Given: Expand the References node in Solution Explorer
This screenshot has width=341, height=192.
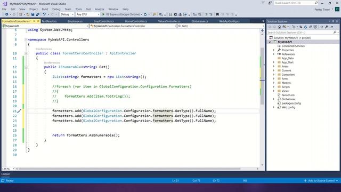Looking at the screenshot, I should (x=273, y=54).
